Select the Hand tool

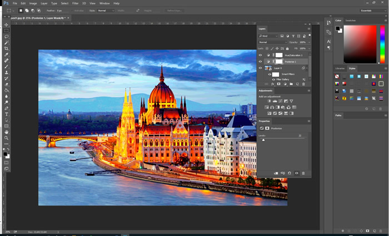(7, 132)
